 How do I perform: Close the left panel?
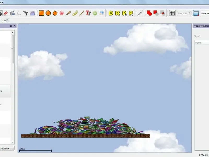tap(15, 26)
